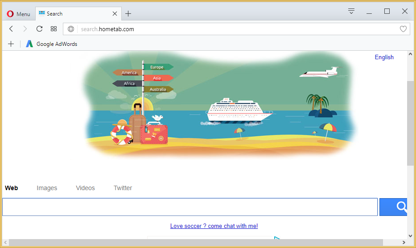Viewport: 416px width, 248px height.
Task: Select the Twitter search category
Action: point(123,188)
